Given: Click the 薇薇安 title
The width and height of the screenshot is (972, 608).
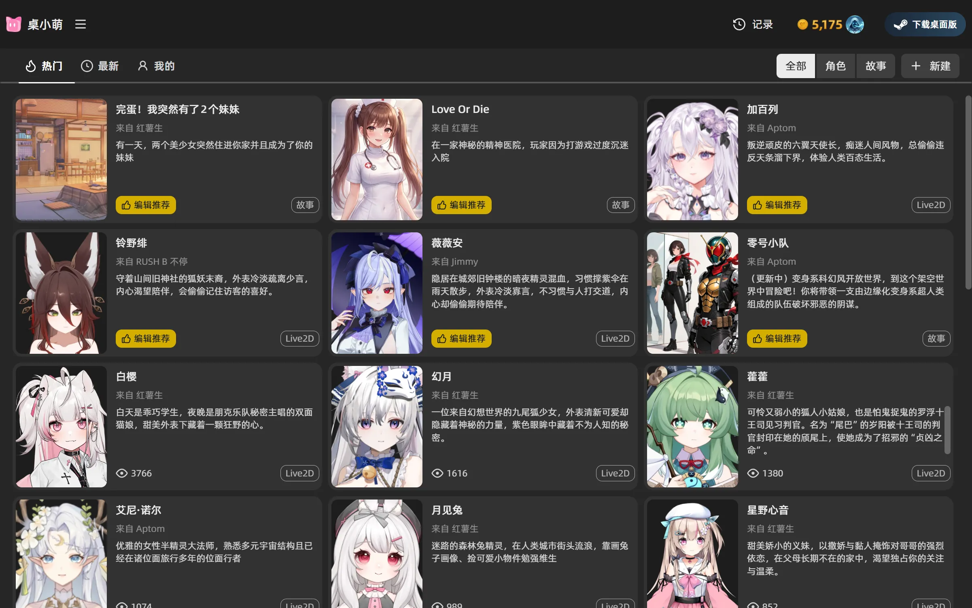Looking at the screenshot, I should pos(447,243).
